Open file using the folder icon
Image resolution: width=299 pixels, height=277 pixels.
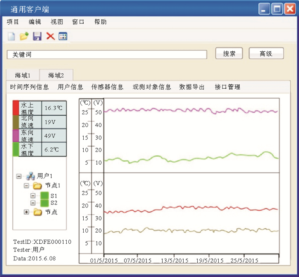tap(24, 36)
